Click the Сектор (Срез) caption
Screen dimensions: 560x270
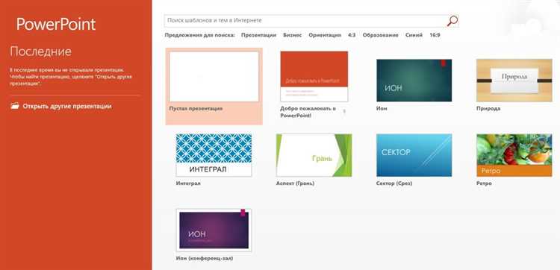tap(394, 183)
